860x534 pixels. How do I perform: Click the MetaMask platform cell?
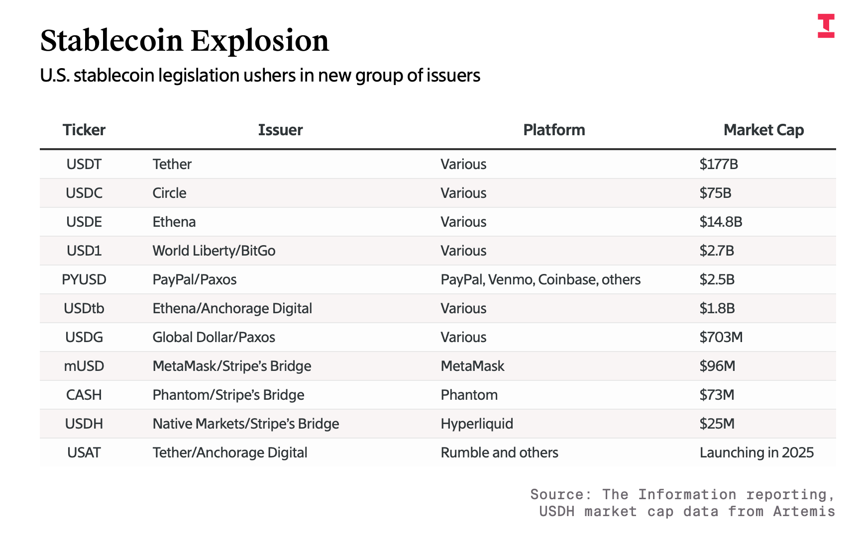(472, 366)
